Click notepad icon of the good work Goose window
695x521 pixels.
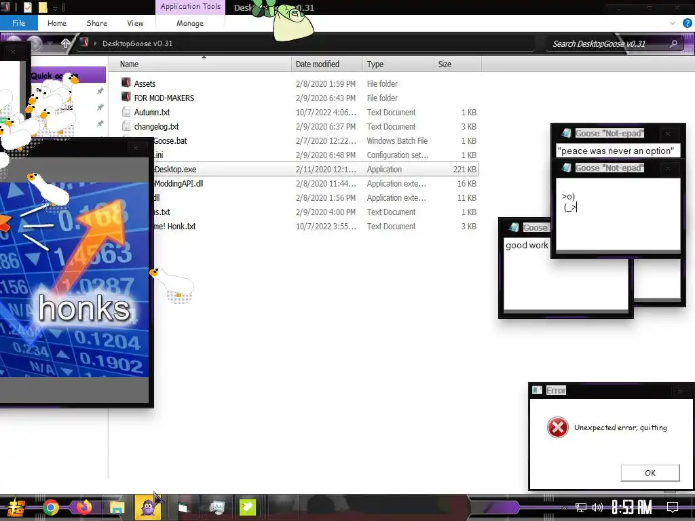point(514,227)
